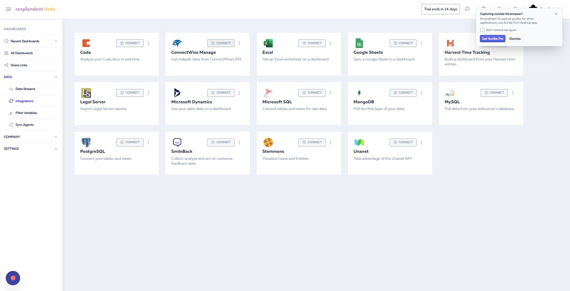Viewport: 570px width, 291px height.
Task: Click the Excel icon on its card
Action: coord(268,43)
